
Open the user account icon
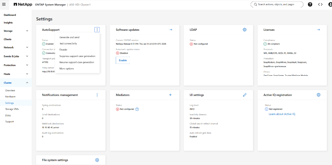click(x=330, y=5)
